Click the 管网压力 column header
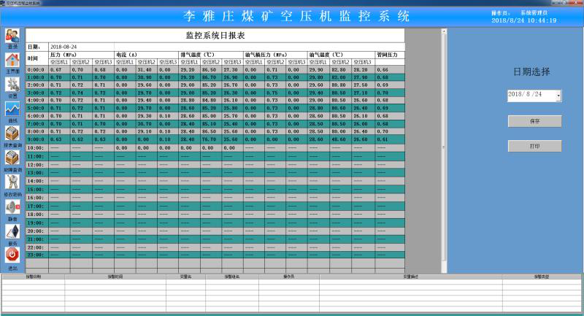The height and width of the screenshot is (316, 584). [387, 55]
